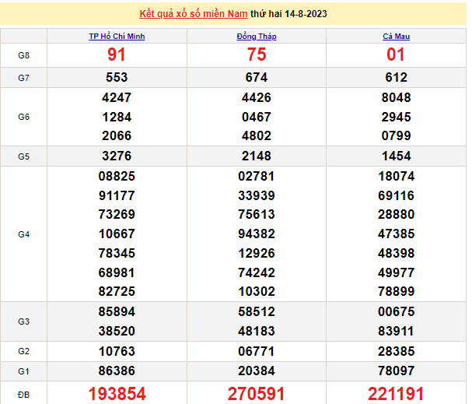The image size is (472, 404).
Task: Select the G8 row label
Action: pyautogui.click(x=23, y=55)
